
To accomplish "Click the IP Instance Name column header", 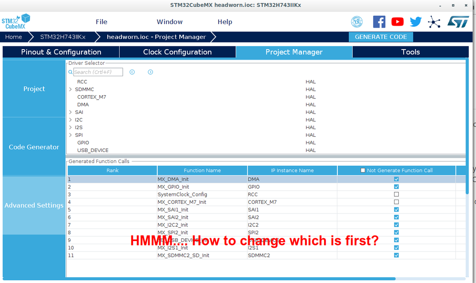I will point(293,171).
